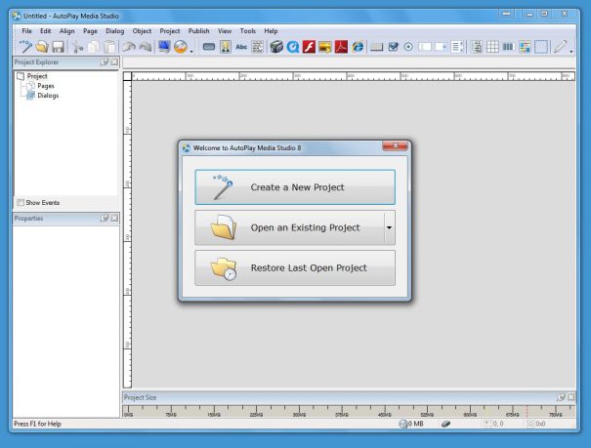Click the pencil plugin toolbar icon
Viewport: 591px width, 448px height.
click(560, 47)
